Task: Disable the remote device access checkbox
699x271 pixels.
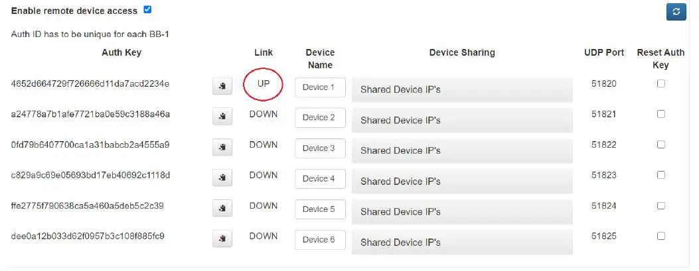Action: [147, 10]
